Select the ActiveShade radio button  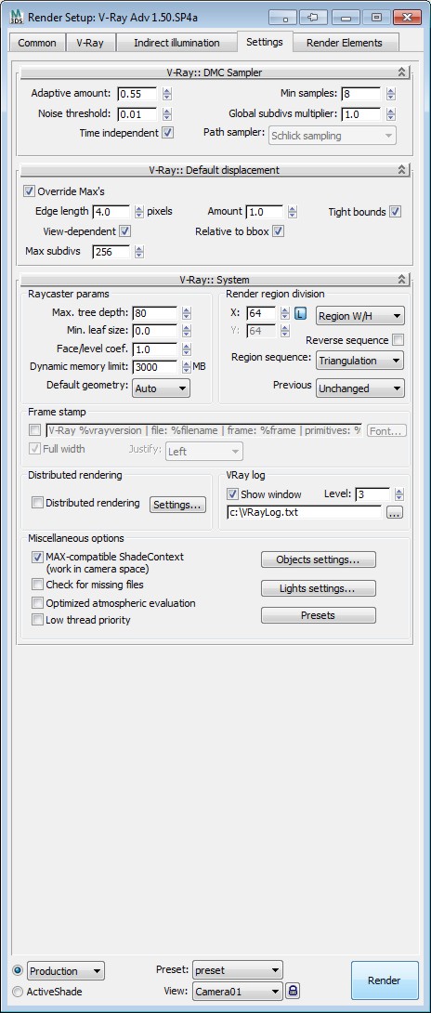pyautogui.click(x=18, y=992)
